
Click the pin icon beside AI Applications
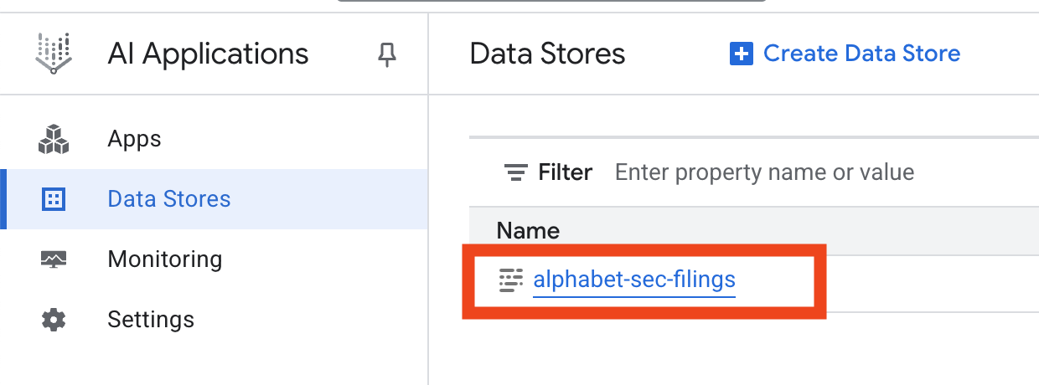[x=386, y=55]
